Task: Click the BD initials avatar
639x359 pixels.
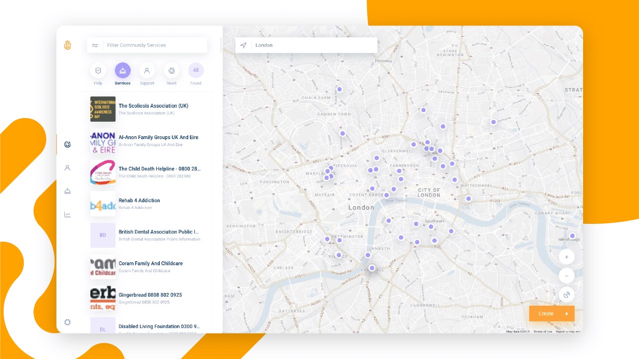Action: pyautogui.click(x=103, y=235)
